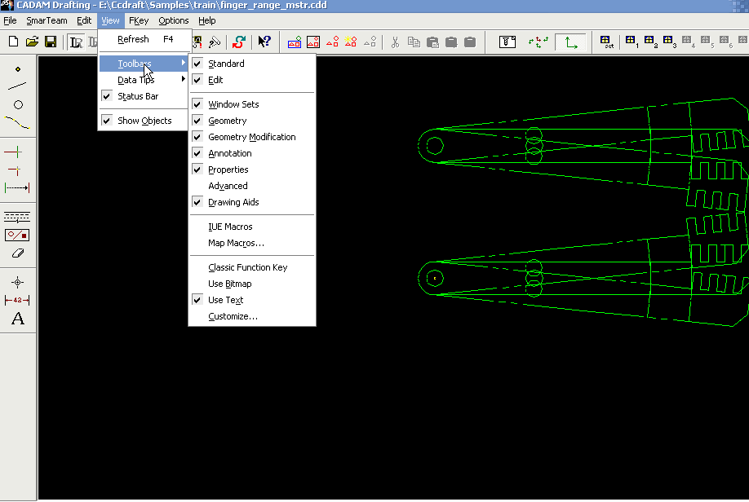This screenshot has height=502, width=749.
Task: Open the Help menu
Action: [x=207, y=20]
